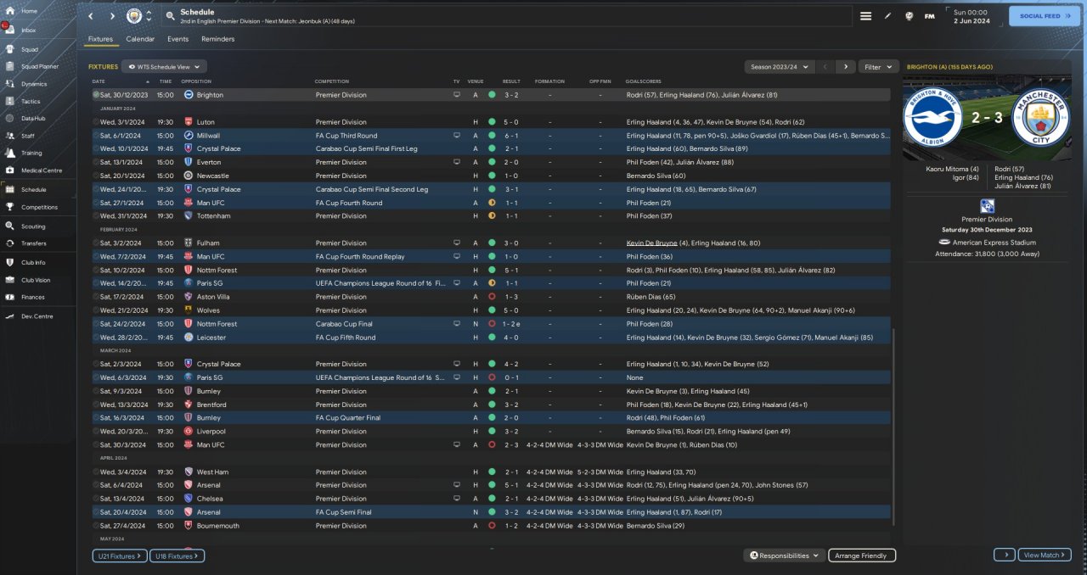The height and width of the screenshot is (575, 1087).
Task: Open the Scouting section
Action: coord(33,226)
